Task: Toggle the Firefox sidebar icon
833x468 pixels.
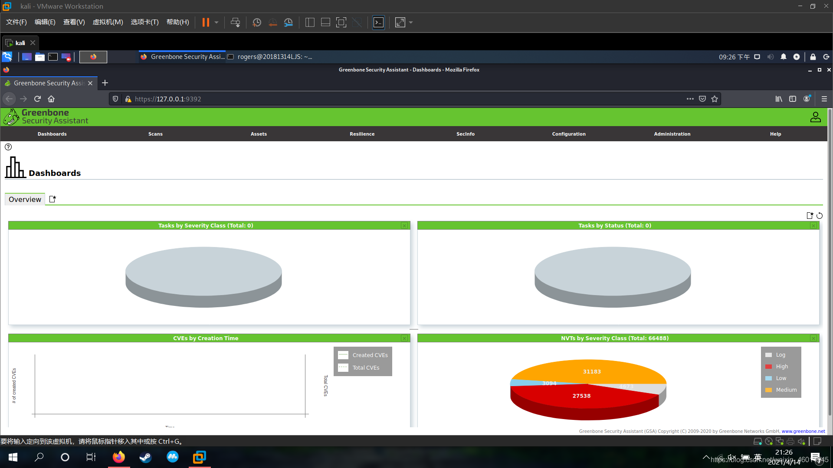Action: [x=793, y=99]
